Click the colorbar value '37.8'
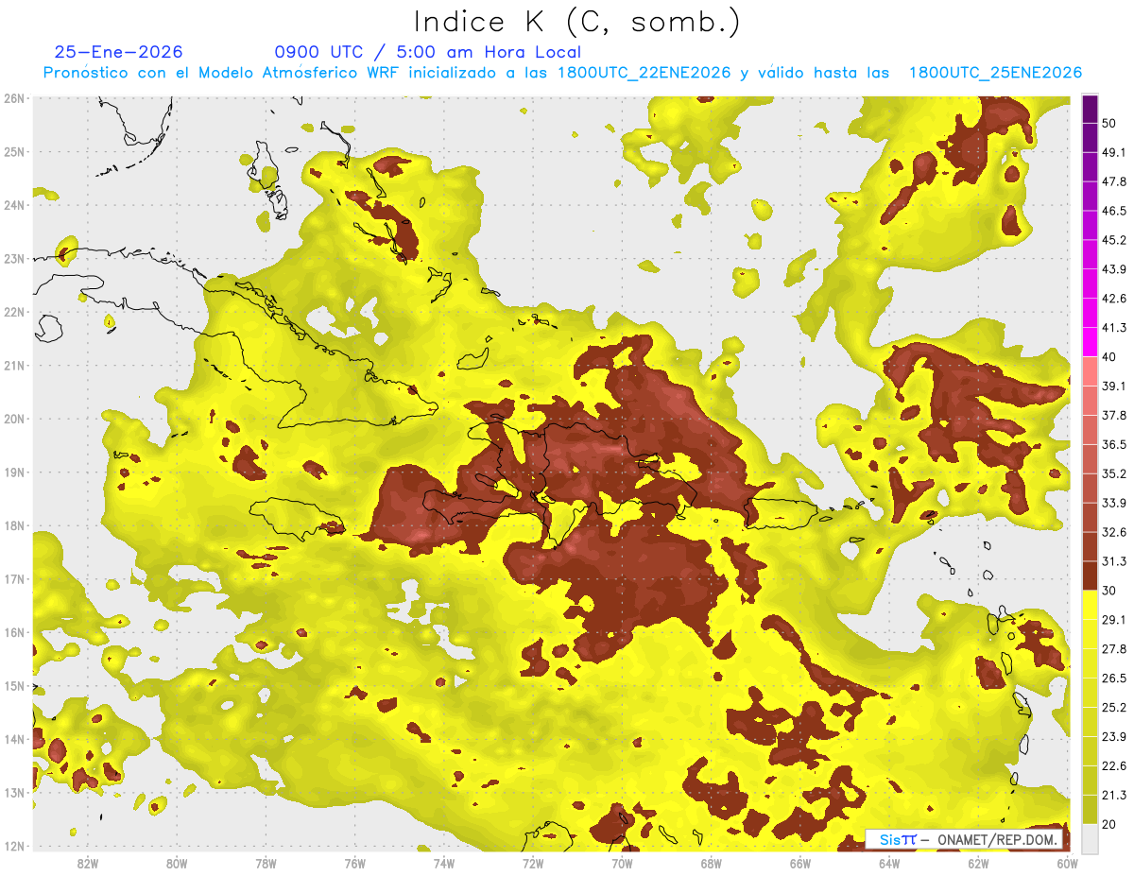1134x876 pixels. coord(1114,415)
